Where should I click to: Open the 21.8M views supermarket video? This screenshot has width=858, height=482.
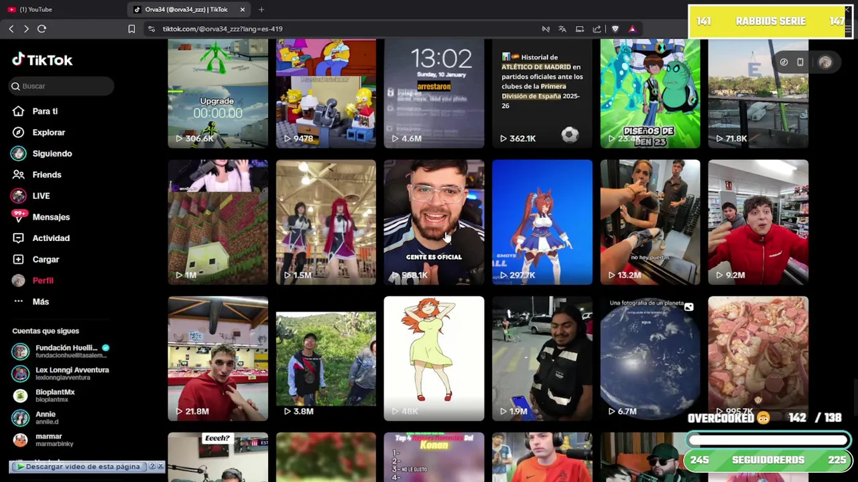tap(218, 359)
